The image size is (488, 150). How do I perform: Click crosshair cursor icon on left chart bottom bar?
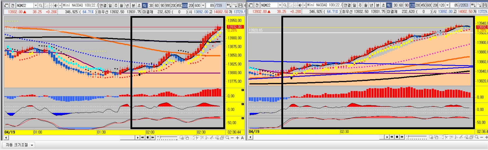click(x=197, y=137)
